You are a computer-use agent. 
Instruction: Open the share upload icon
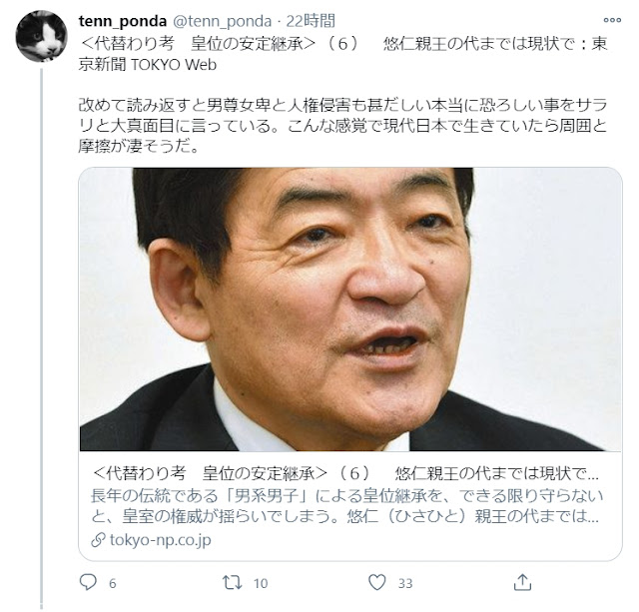[522, 582]
